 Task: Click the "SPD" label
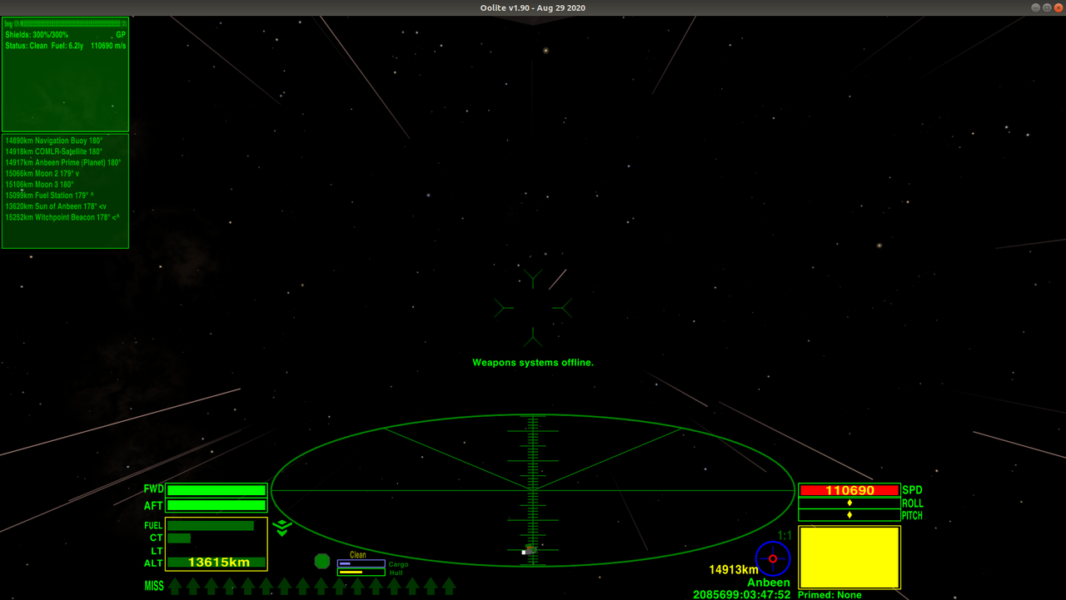point(912,490)
